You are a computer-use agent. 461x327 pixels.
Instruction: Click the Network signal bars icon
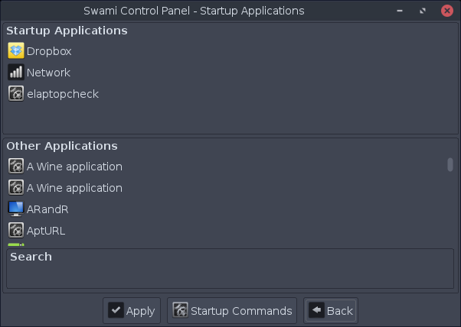[16, 73]
